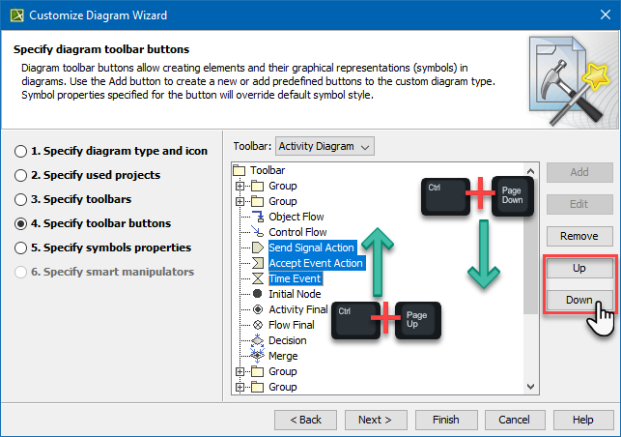Choose the Specify symbols properties radio option
The height and width of the screenshot is (437, 621).
[20, 248]
